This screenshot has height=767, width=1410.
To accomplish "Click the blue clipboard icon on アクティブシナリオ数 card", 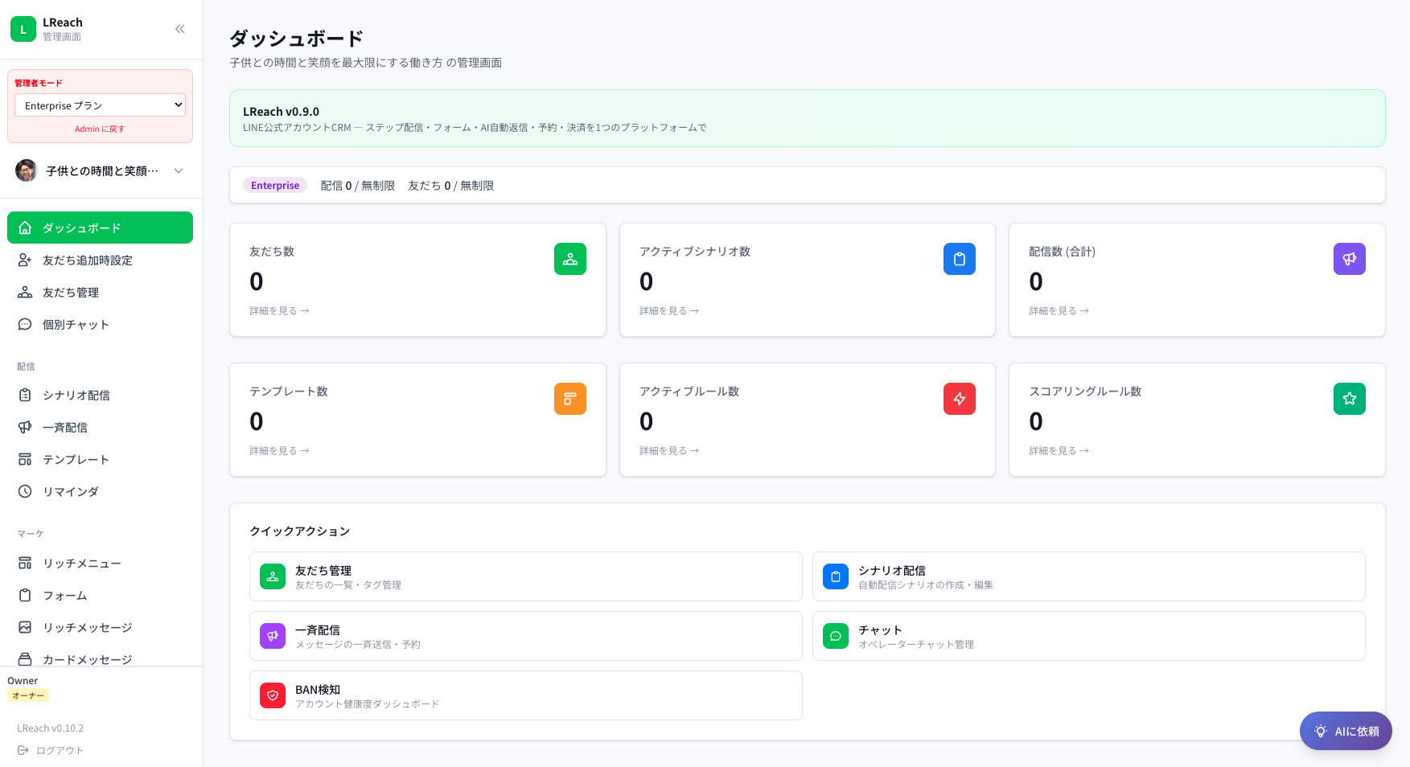I will coord(959,259).
